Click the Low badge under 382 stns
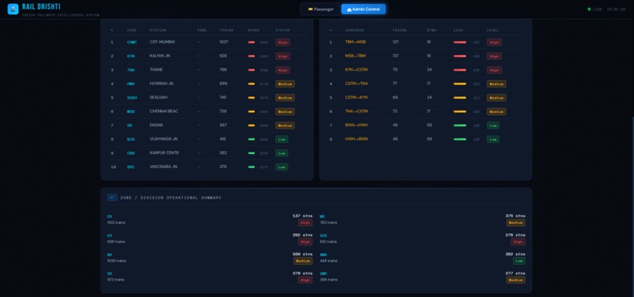Viewport: 634px width, 297px height. [x=519, y=261]
